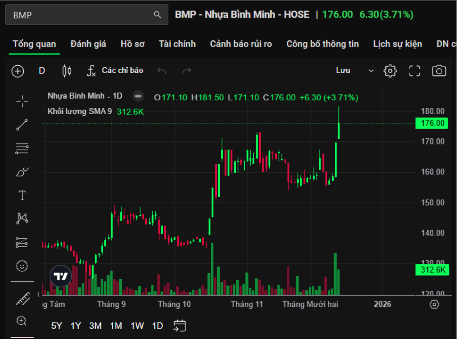Select the crosshair cursor tool
This screenshot has width=457, height=339.
point(22,102)
